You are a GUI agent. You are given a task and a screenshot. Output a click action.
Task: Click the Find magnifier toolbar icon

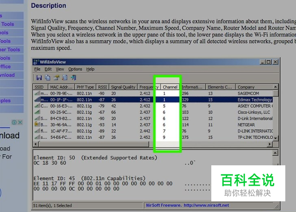point(65,78)
